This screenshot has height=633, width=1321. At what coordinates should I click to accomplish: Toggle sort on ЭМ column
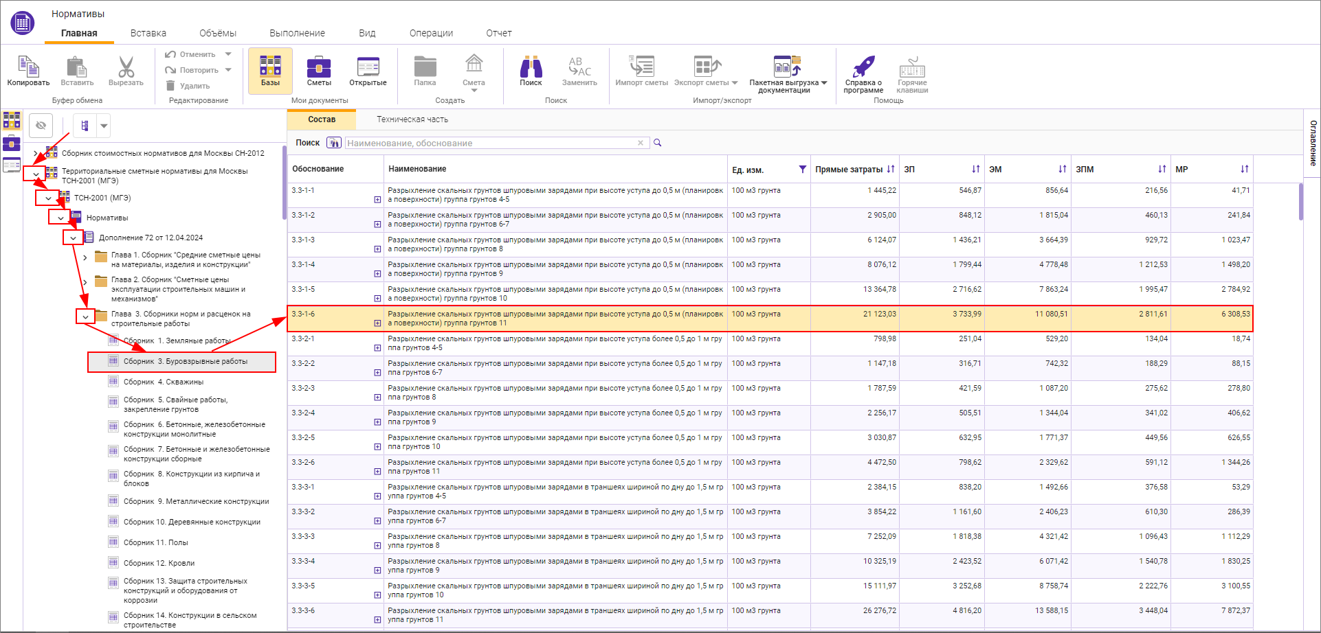click(x=1063, y=169)
